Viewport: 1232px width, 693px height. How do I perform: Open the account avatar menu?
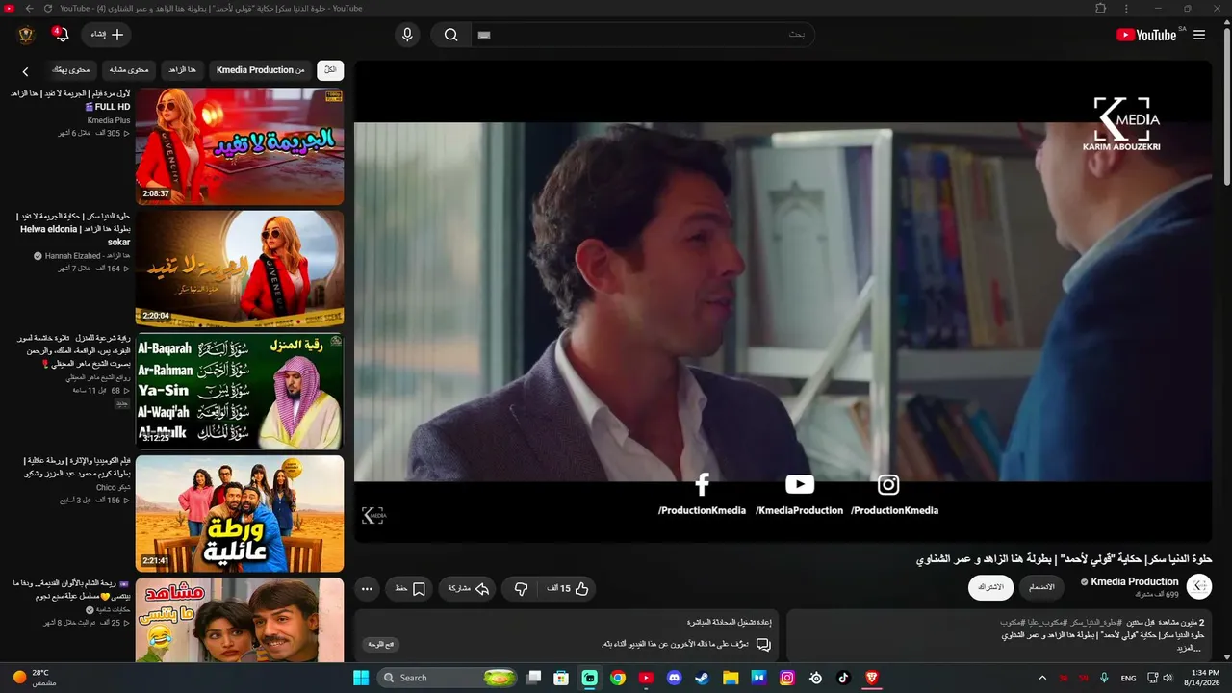pos(26,35)
